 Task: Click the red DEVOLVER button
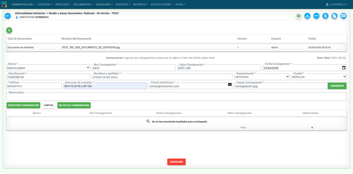pos(176,162)
